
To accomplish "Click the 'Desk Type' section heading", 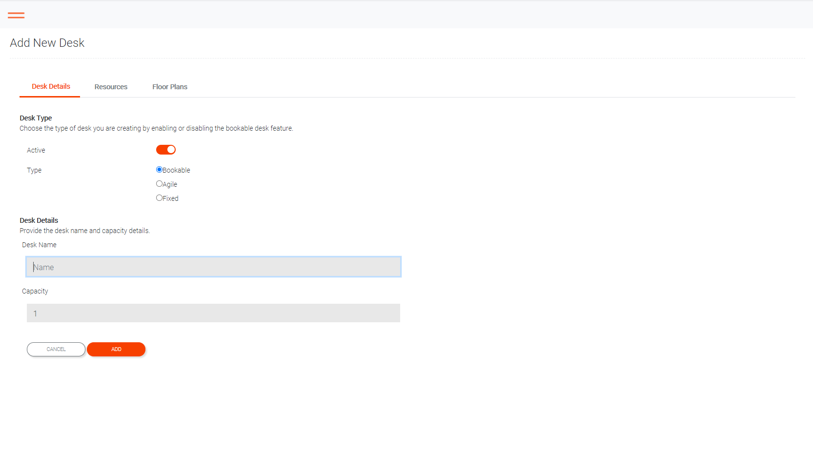I will pos(36,118).
